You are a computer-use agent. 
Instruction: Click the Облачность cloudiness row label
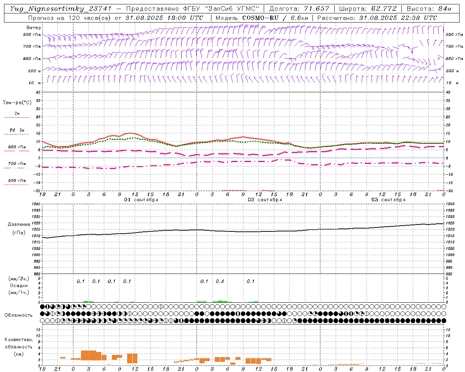pyautogui.click(x=19, y=315)
